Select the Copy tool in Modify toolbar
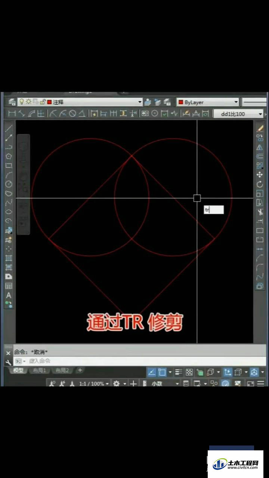The image size is (269, 478). [260, 138]
